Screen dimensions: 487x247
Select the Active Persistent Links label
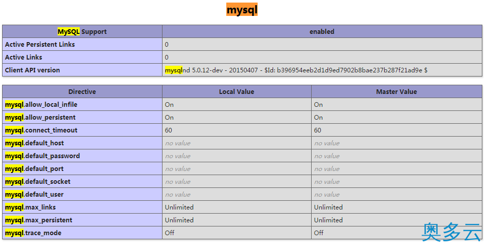(x=40, y=44)
